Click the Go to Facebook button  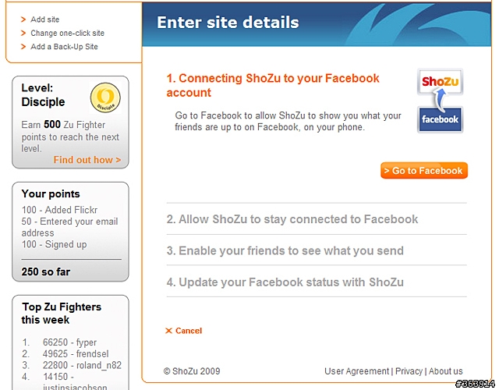pos(424,171)
